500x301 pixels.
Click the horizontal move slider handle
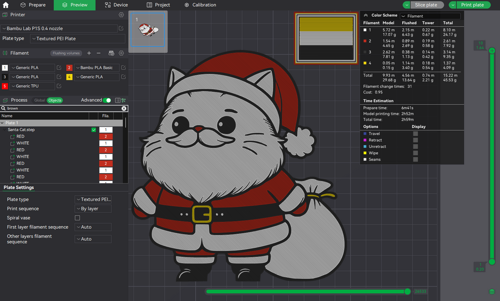point(407,291)
